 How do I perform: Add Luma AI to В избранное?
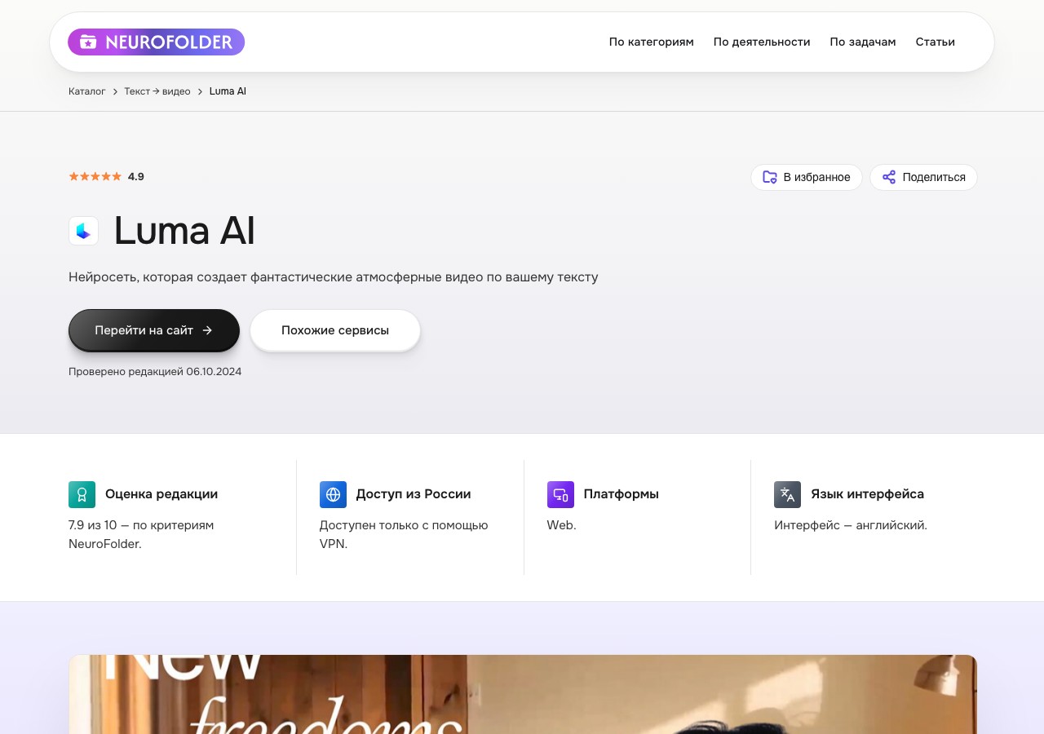coord(806,177)
